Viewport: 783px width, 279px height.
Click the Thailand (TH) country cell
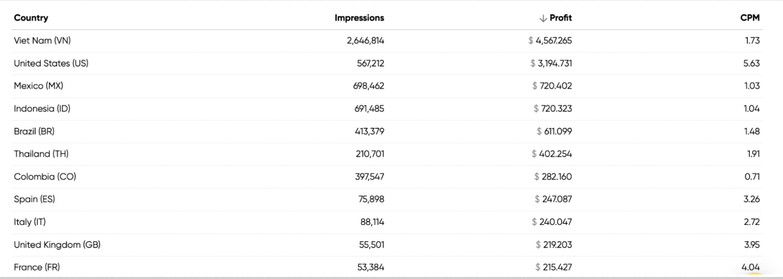(41, 154)
